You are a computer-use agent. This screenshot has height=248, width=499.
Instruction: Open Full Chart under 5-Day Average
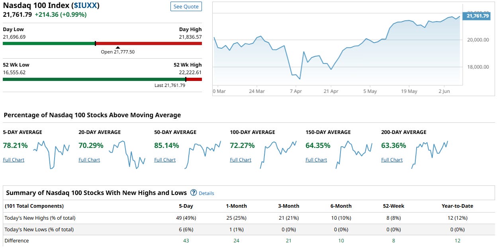pos(14,160)
